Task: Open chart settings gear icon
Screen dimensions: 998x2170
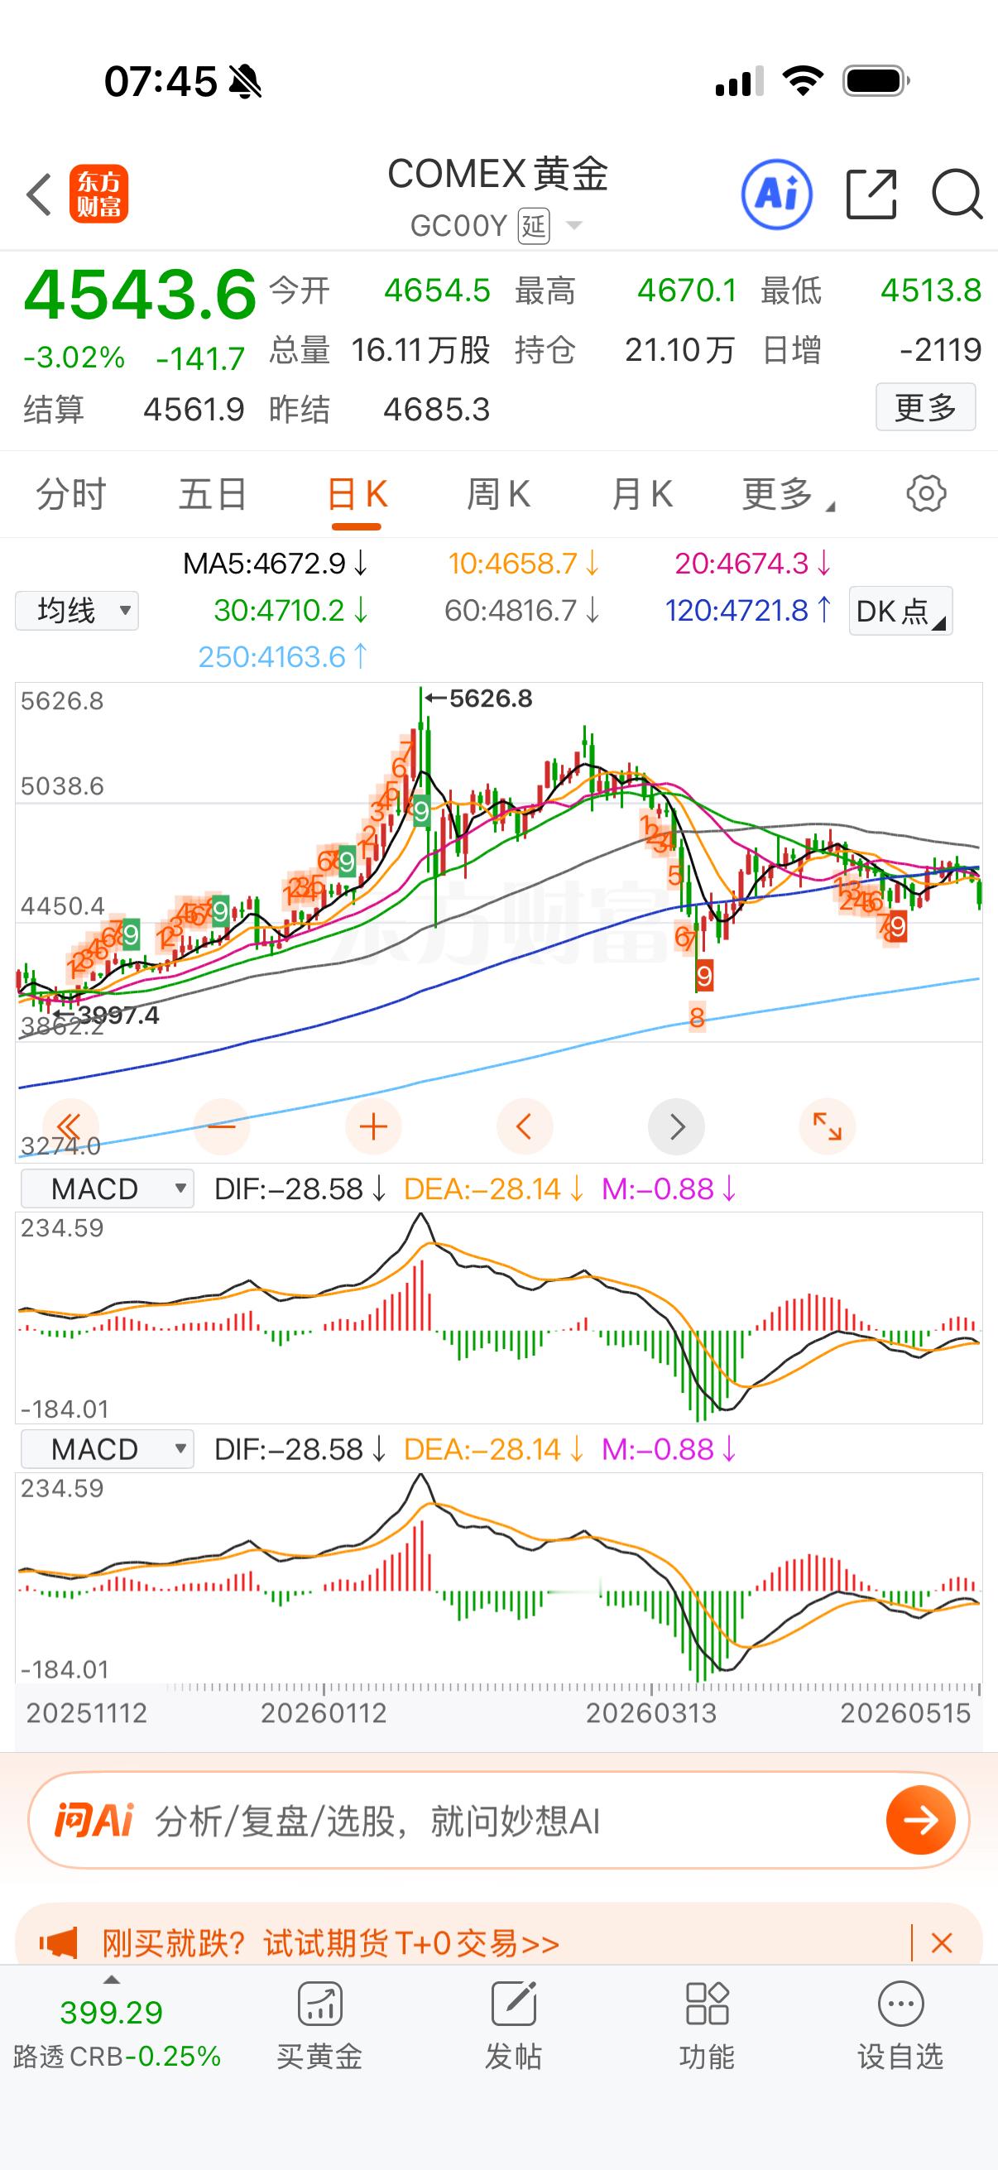Action: coord(926,493)
